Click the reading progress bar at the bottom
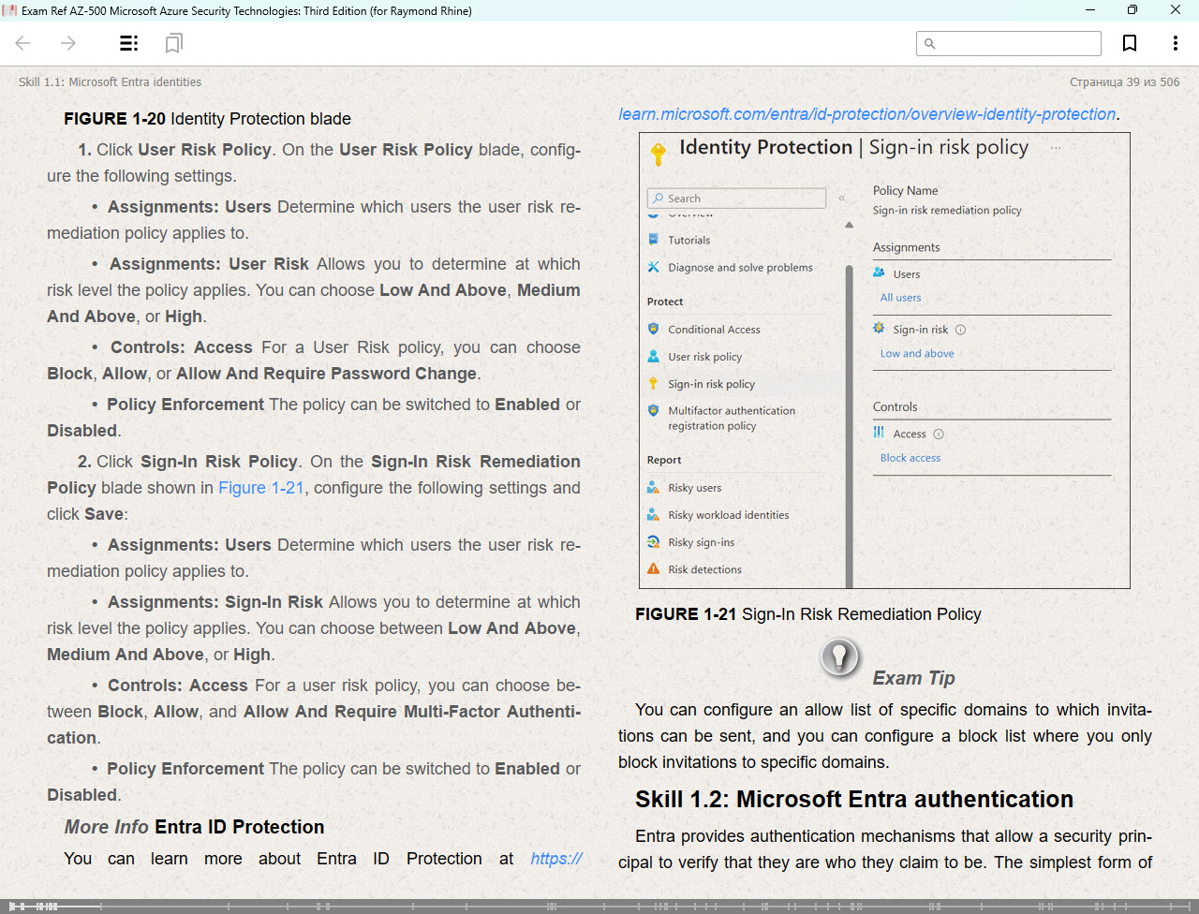This screenshot has height=914, width=1199. pos(599,906)
